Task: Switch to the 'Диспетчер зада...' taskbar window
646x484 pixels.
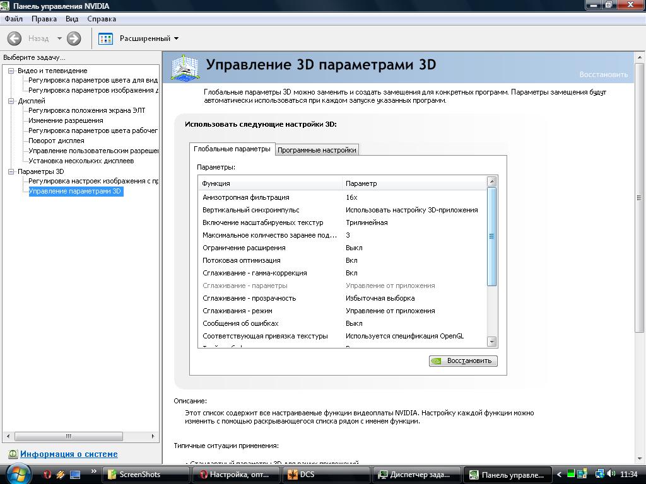Action: click(416, 475)
